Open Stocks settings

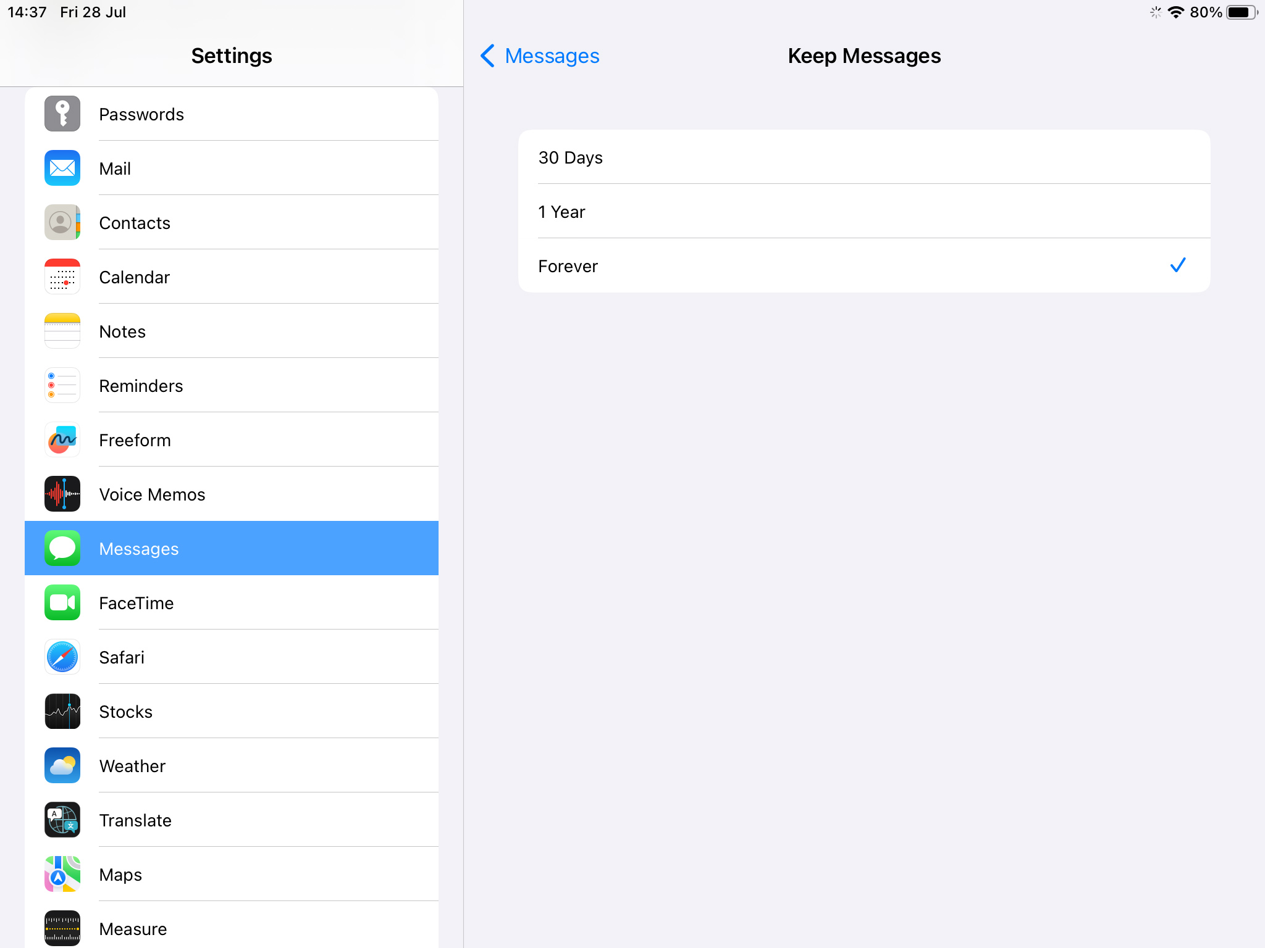(x=232, y=712)
